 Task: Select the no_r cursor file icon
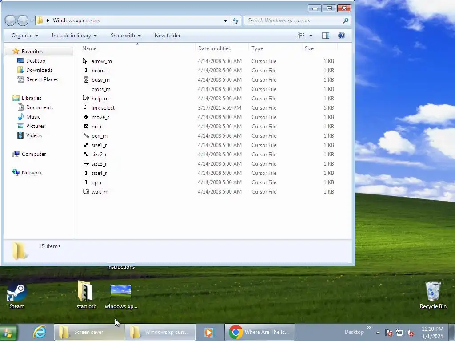click(86, 126)
